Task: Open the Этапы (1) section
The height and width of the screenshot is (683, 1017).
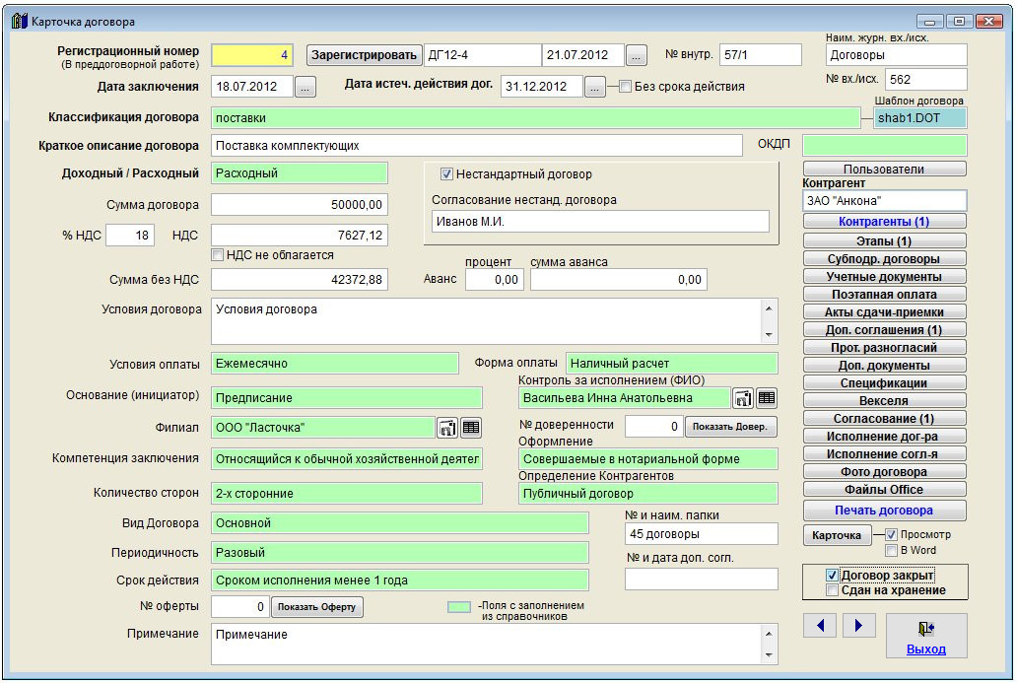Action: (884, 240)
